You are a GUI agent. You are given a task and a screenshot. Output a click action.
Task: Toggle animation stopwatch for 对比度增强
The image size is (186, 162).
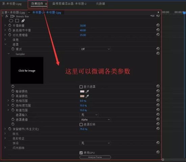click(x=10, y=35)
